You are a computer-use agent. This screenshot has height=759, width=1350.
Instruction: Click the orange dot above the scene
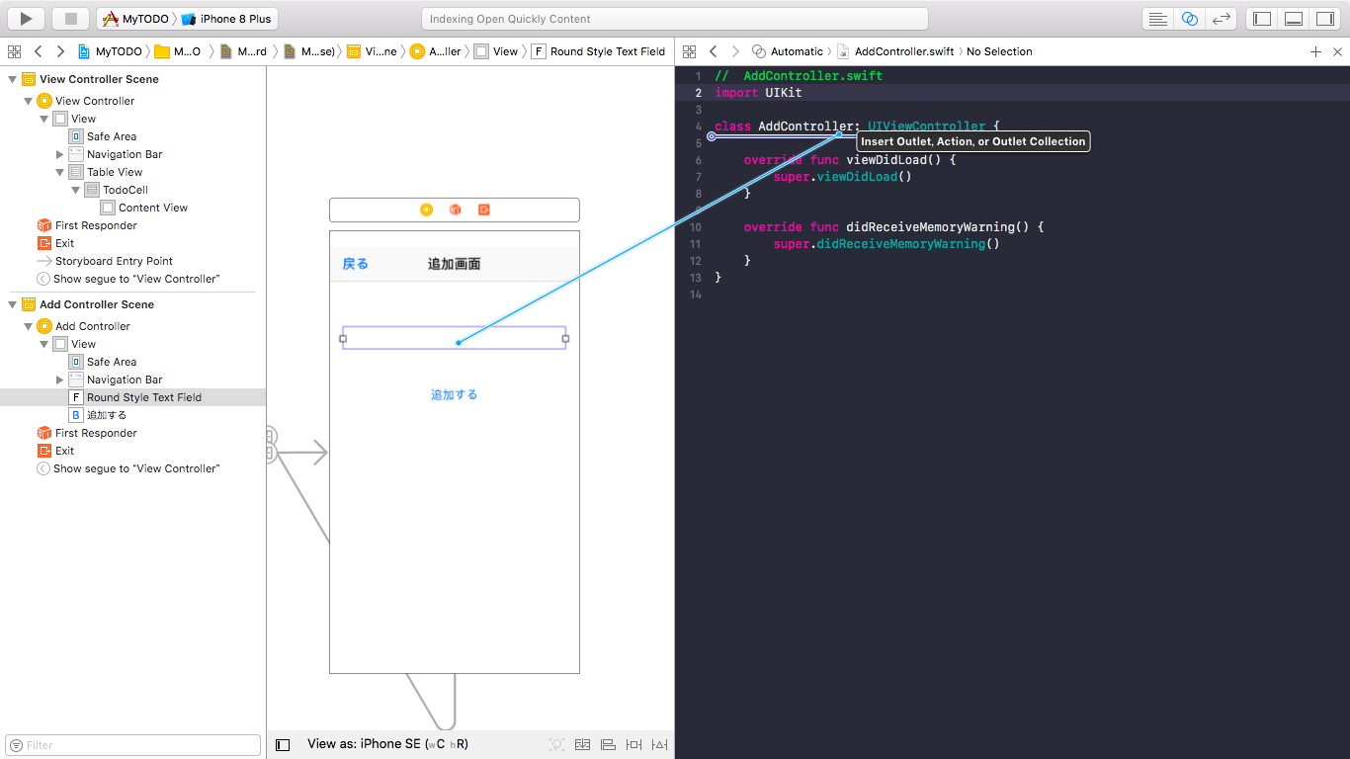[425, 210]
